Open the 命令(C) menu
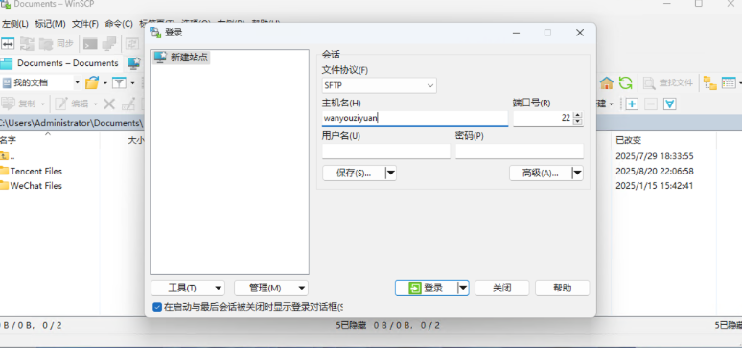 coord(119,24)
